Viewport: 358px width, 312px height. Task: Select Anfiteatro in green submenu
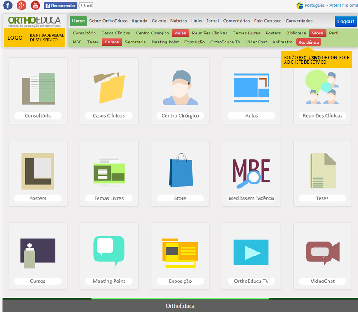(282, 42)
